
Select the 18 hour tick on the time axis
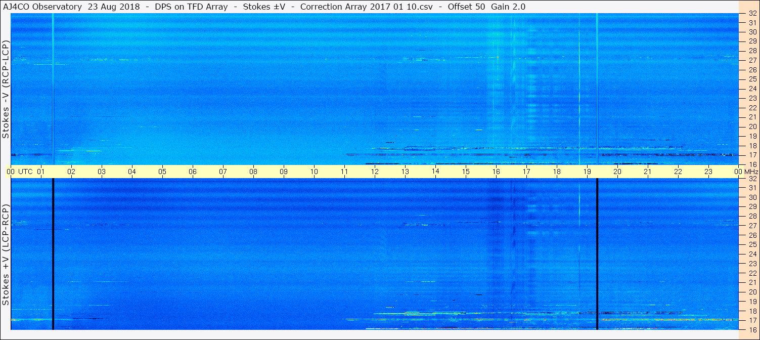click(x=557, y=172)
